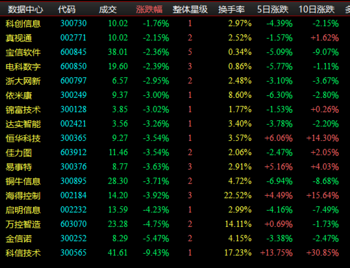Click the -9.43% change of 科信技术
350x268 pixels.
156,253
